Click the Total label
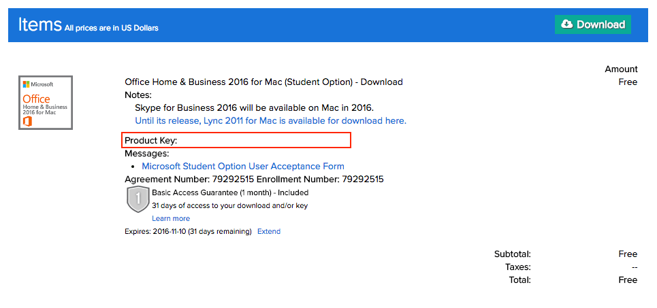The height and width of the screenshot is (308, 657). pos(520,280)
